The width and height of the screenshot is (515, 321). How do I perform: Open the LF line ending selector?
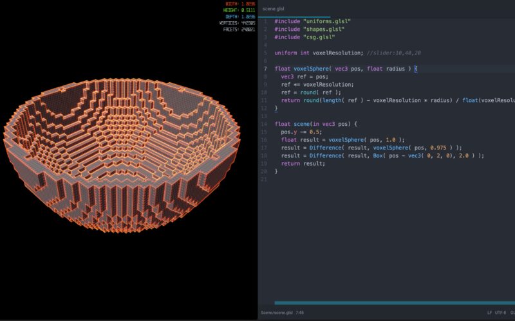[x=489, y=313]
